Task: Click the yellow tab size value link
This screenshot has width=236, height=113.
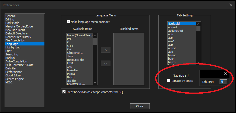Action: pos(189,76)
